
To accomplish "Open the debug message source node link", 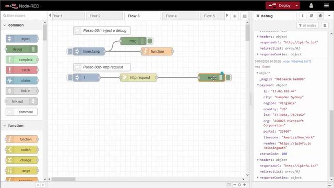I will point(297,62).
